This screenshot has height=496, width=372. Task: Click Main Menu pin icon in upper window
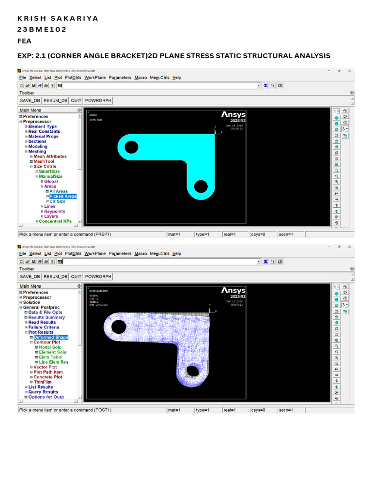point(79,110)
